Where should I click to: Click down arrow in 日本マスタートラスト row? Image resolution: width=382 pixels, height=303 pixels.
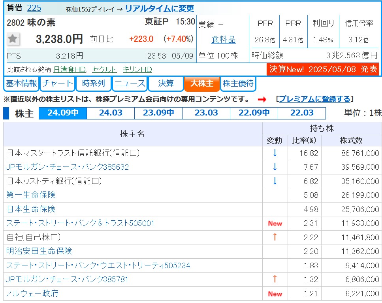pos(275,153)
